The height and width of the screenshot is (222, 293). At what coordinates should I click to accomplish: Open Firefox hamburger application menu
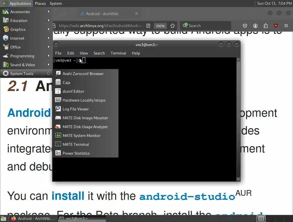(286, 25)
